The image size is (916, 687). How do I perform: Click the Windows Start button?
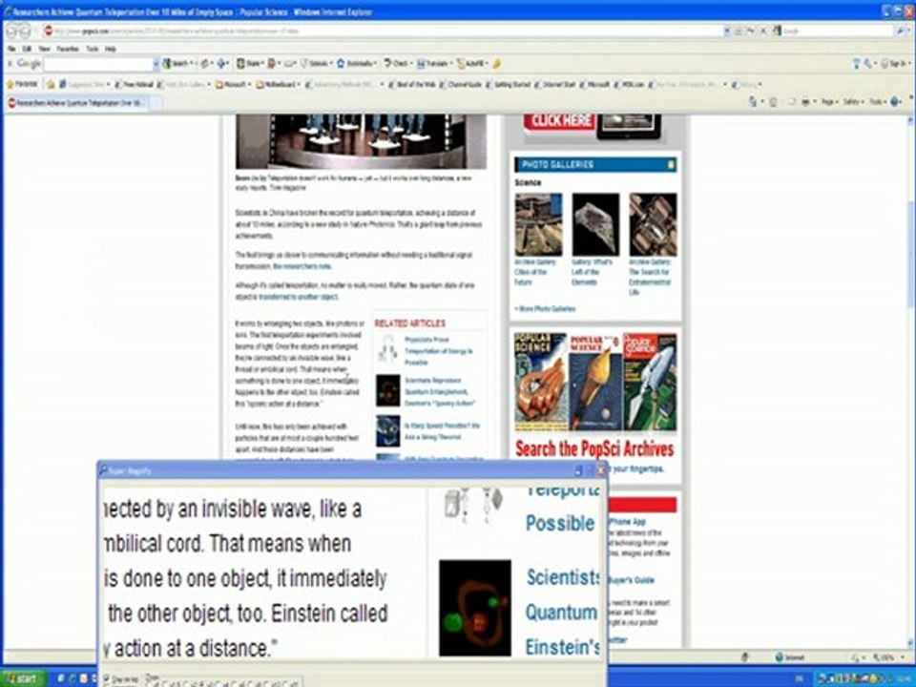click(23, 678)
